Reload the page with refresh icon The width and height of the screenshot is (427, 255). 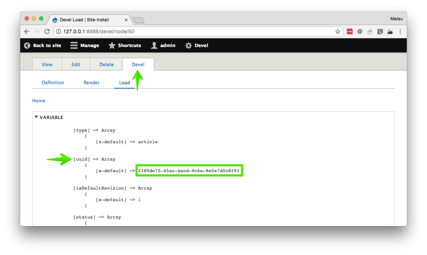coord(47,32)
